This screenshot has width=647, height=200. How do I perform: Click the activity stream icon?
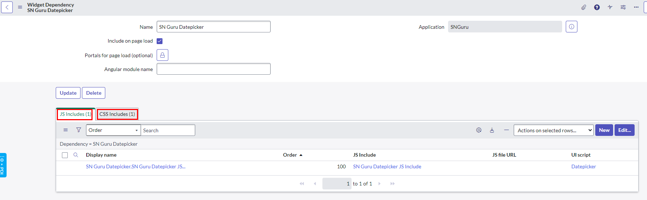[x=610, y=7]
